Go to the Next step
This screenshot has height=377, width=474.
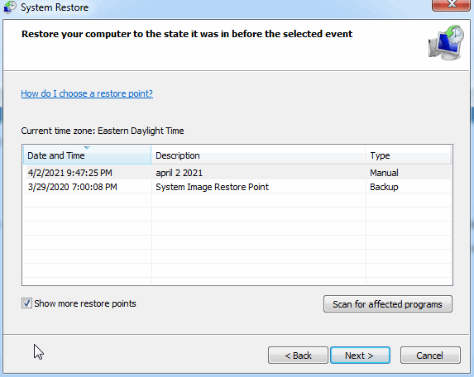click(x=360, y=356)
